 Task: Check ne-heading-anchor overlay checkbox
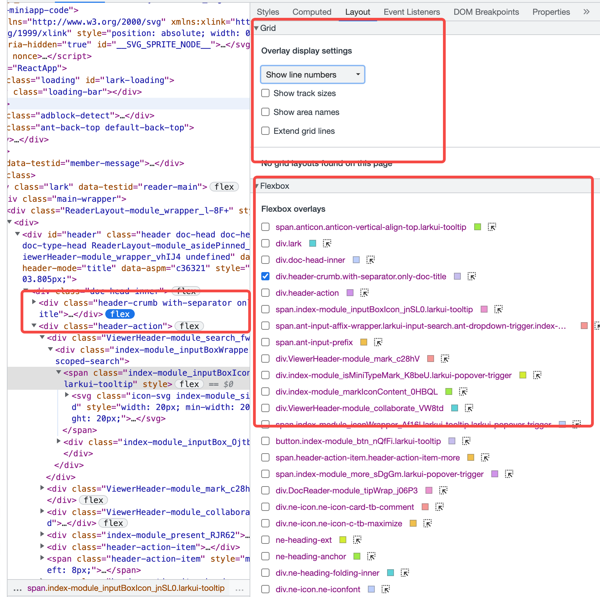265,557
